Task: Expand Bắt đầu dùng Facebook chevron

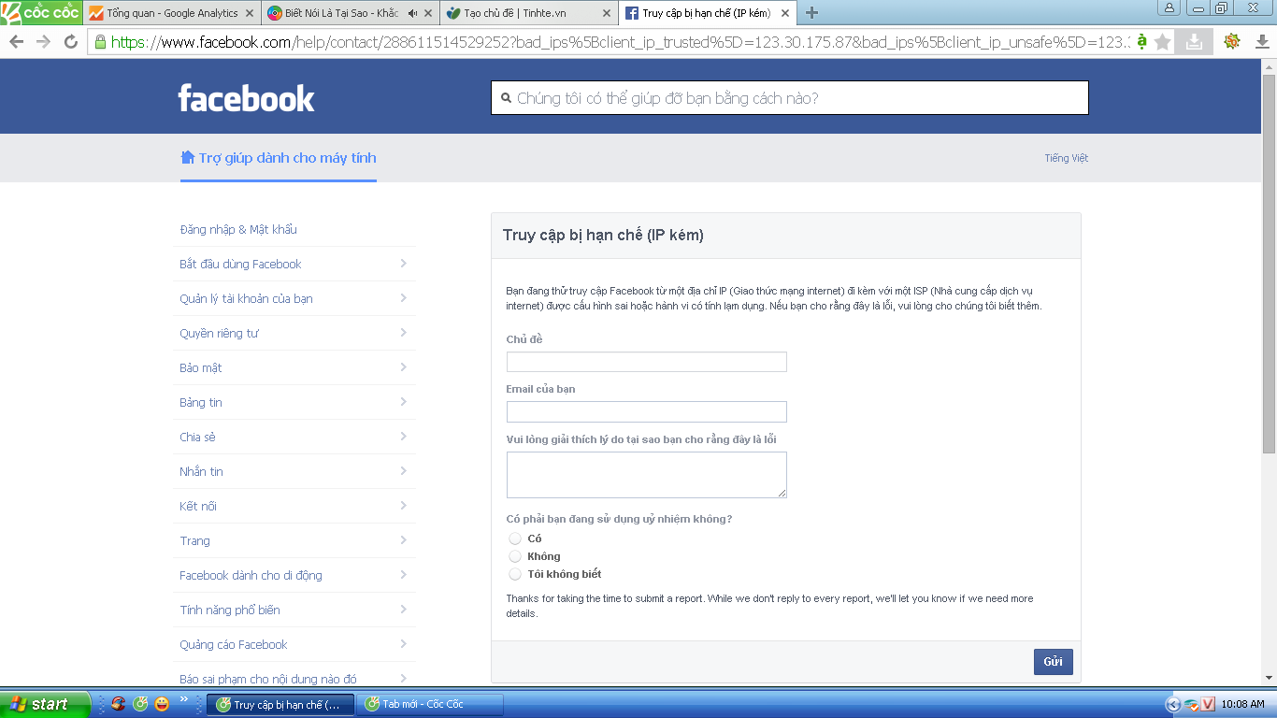Action: point(403,264)
